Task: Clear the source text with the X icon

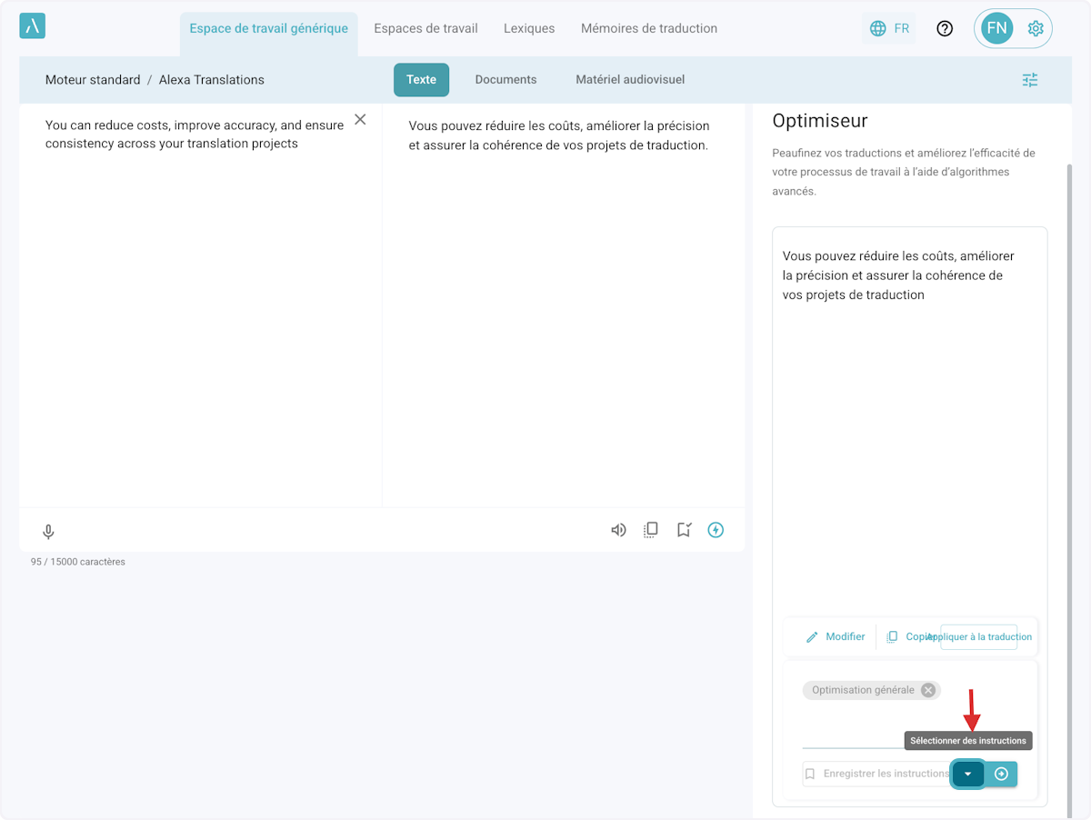Action: [x=360, y=120]
